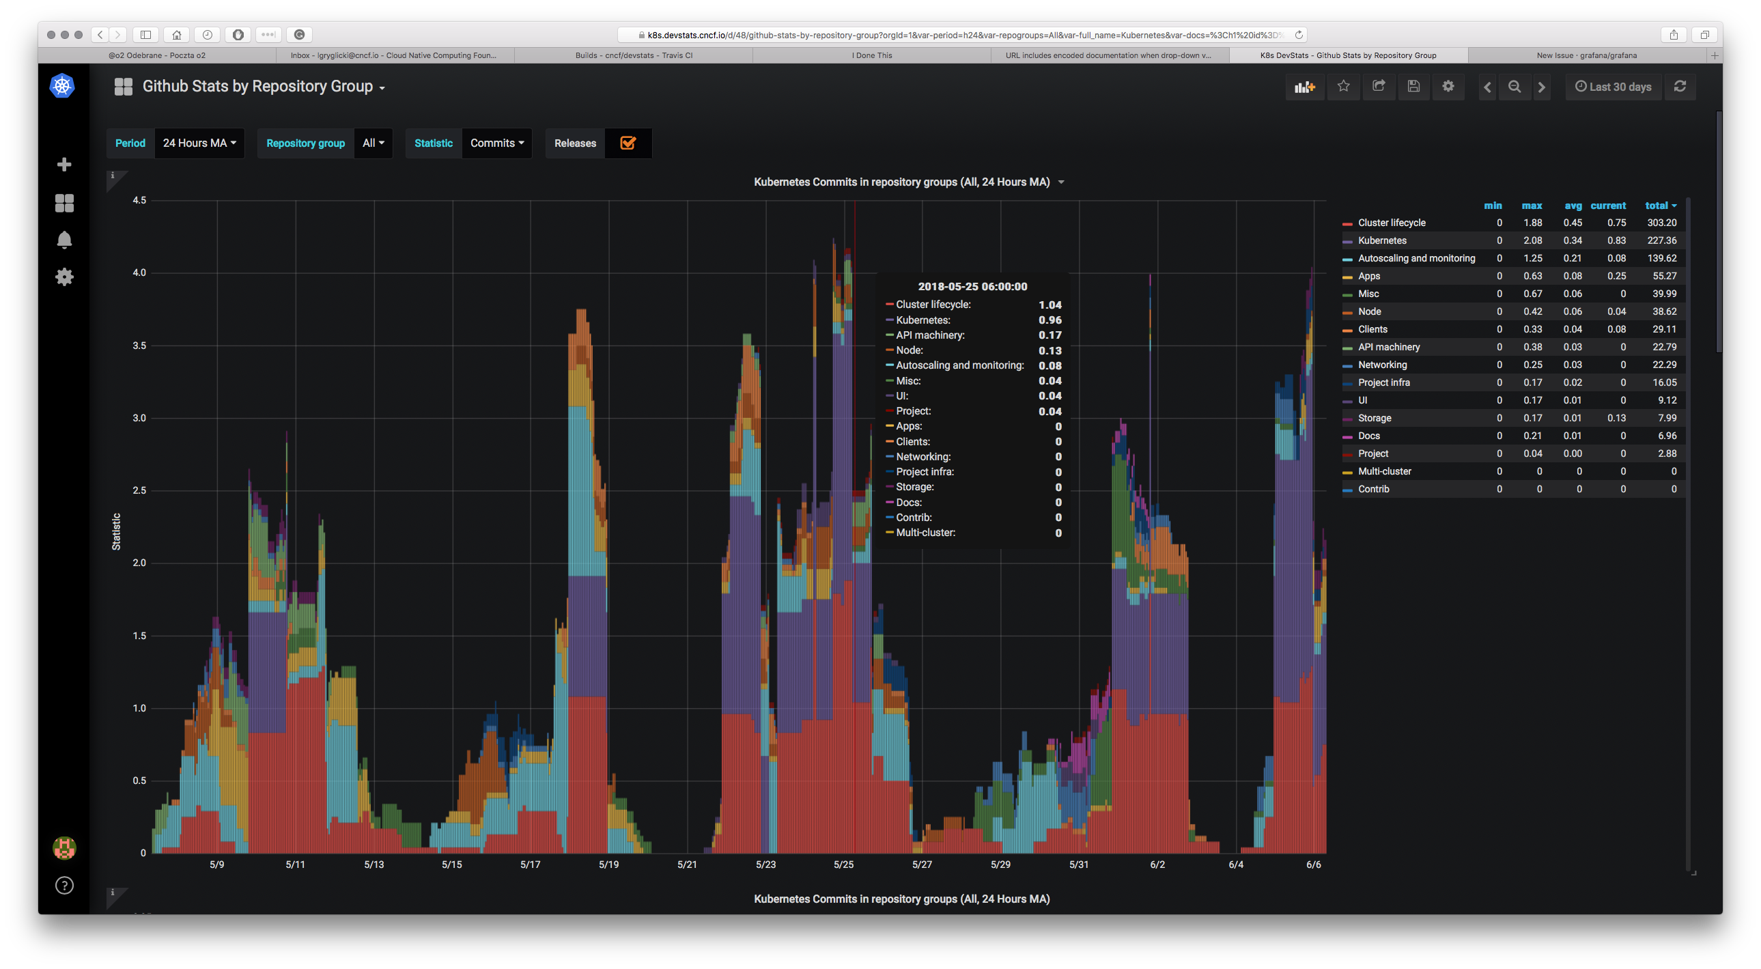Open the Period 24 Hours MA dropdown
This screenshot has height=969, width=1761.
point(199,143)
